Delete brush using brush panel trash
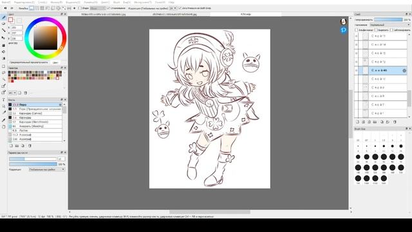This screenshot has height=232, width=412. click(30, 146)
